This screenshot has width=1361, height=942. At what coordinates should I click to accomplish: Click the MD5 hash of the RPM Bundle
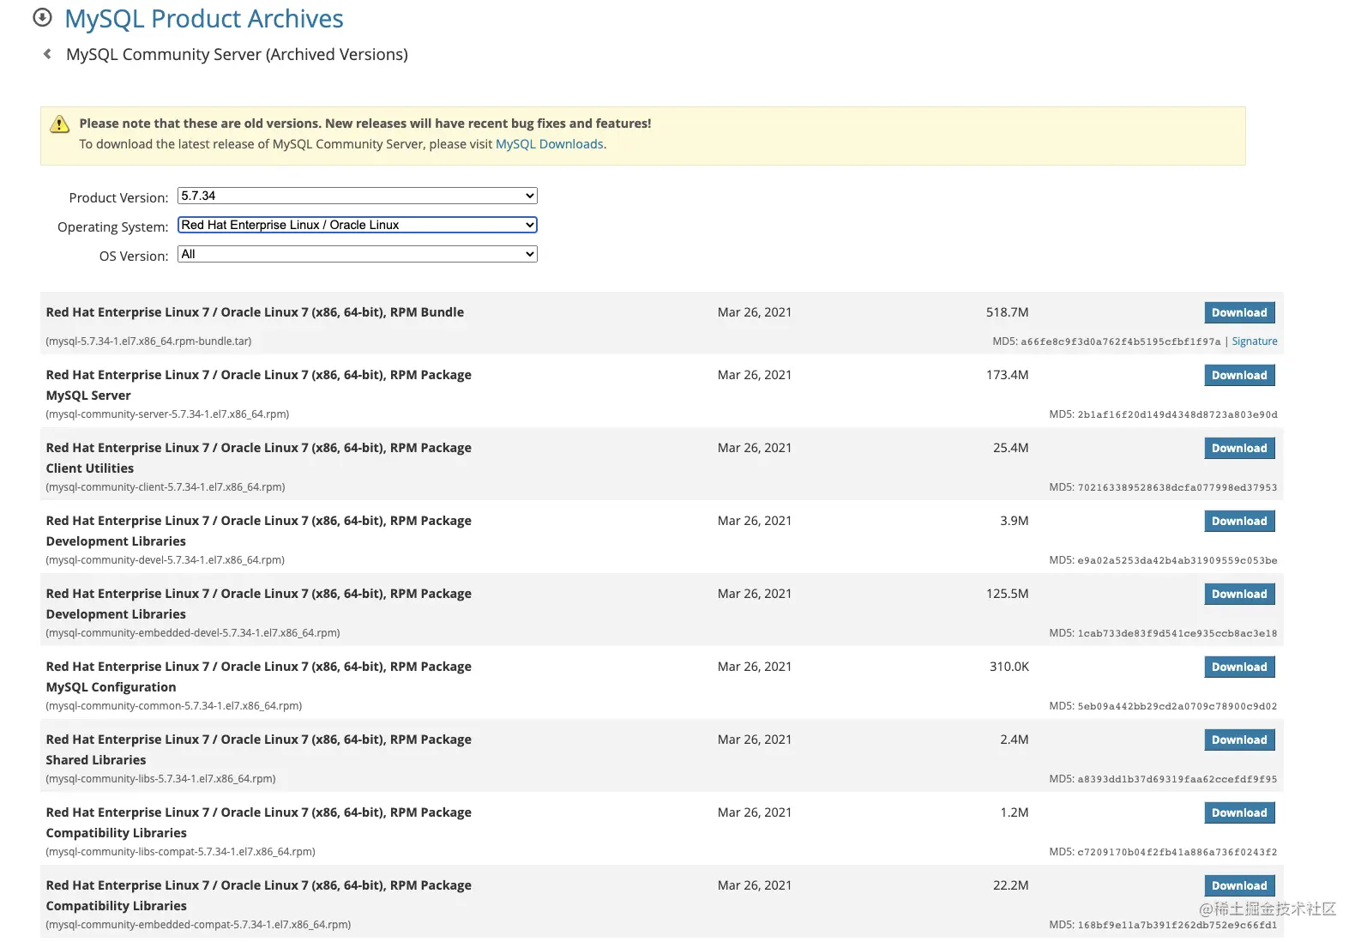(x=1121, y=341)
